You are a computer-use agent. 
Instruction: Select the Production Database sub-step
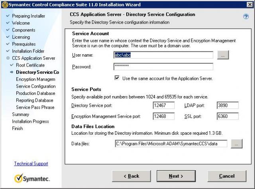coord(35,93)
